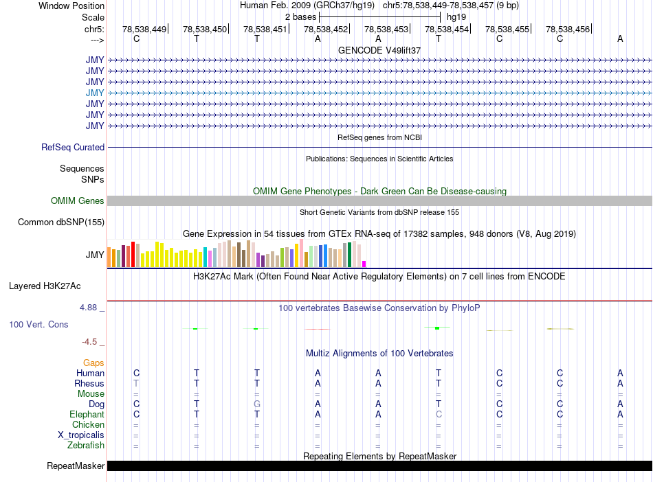This screenshot has height=482, width=653.
Task: Click the magenta bar in GTEx expression chart
Action: pyautogui.click(x=364, y=264)
